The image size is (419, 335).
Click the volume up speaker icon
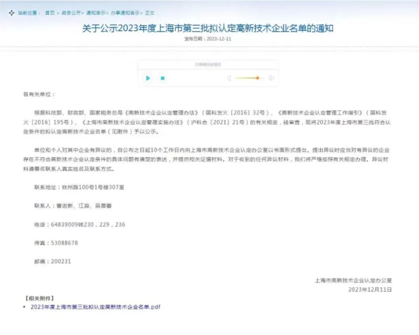click(x=272, y=78)
